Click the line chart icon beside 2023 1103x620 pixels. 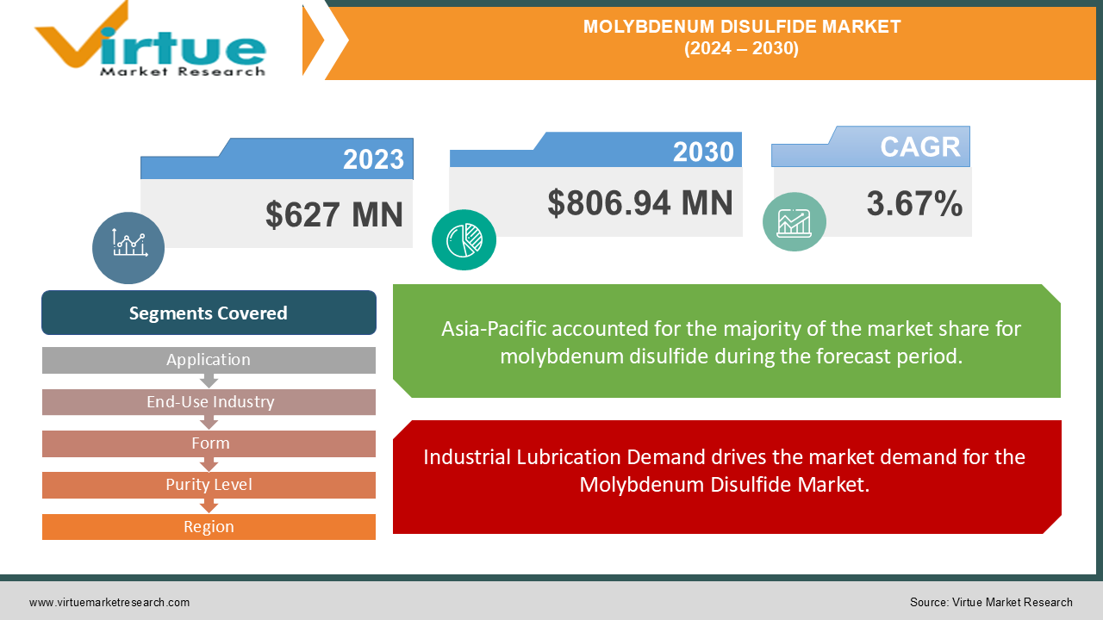pos(128,248)
